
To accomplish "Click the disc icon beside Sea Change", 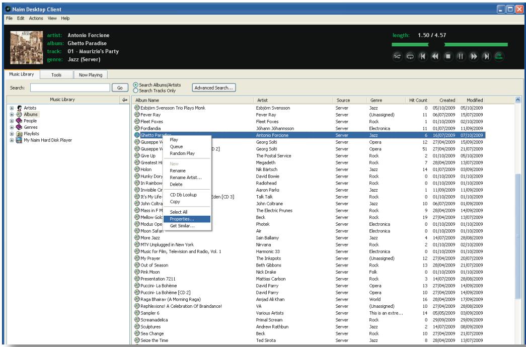I will pyautogui.click(x=137, y=333).
